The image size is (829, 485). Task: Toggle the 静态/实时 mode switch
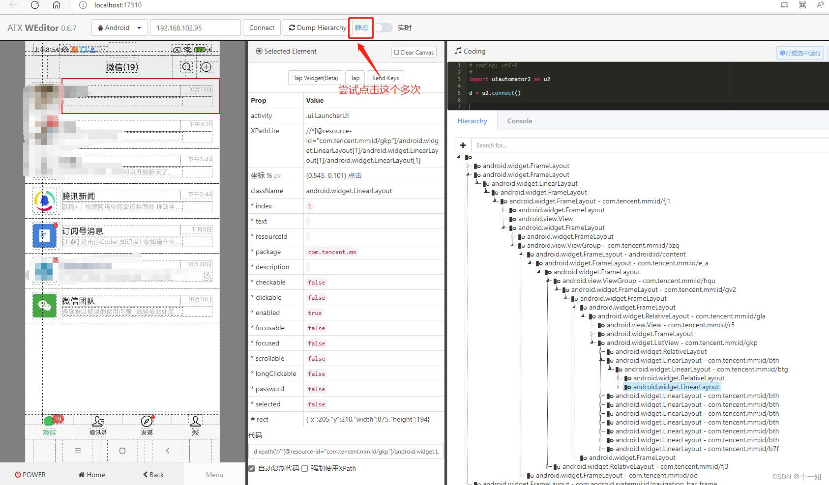pos(384,28)
